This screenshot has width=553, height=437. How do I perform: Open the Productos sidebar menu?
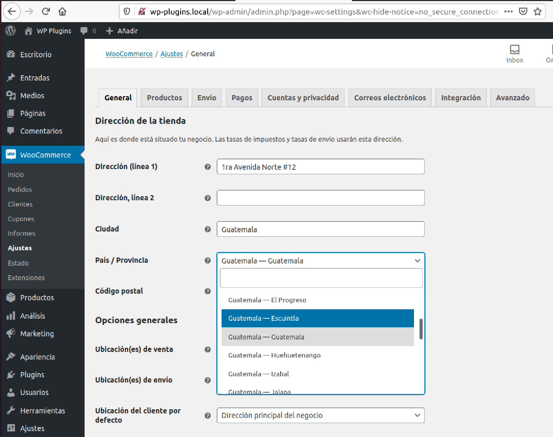(x=43, y=297)
